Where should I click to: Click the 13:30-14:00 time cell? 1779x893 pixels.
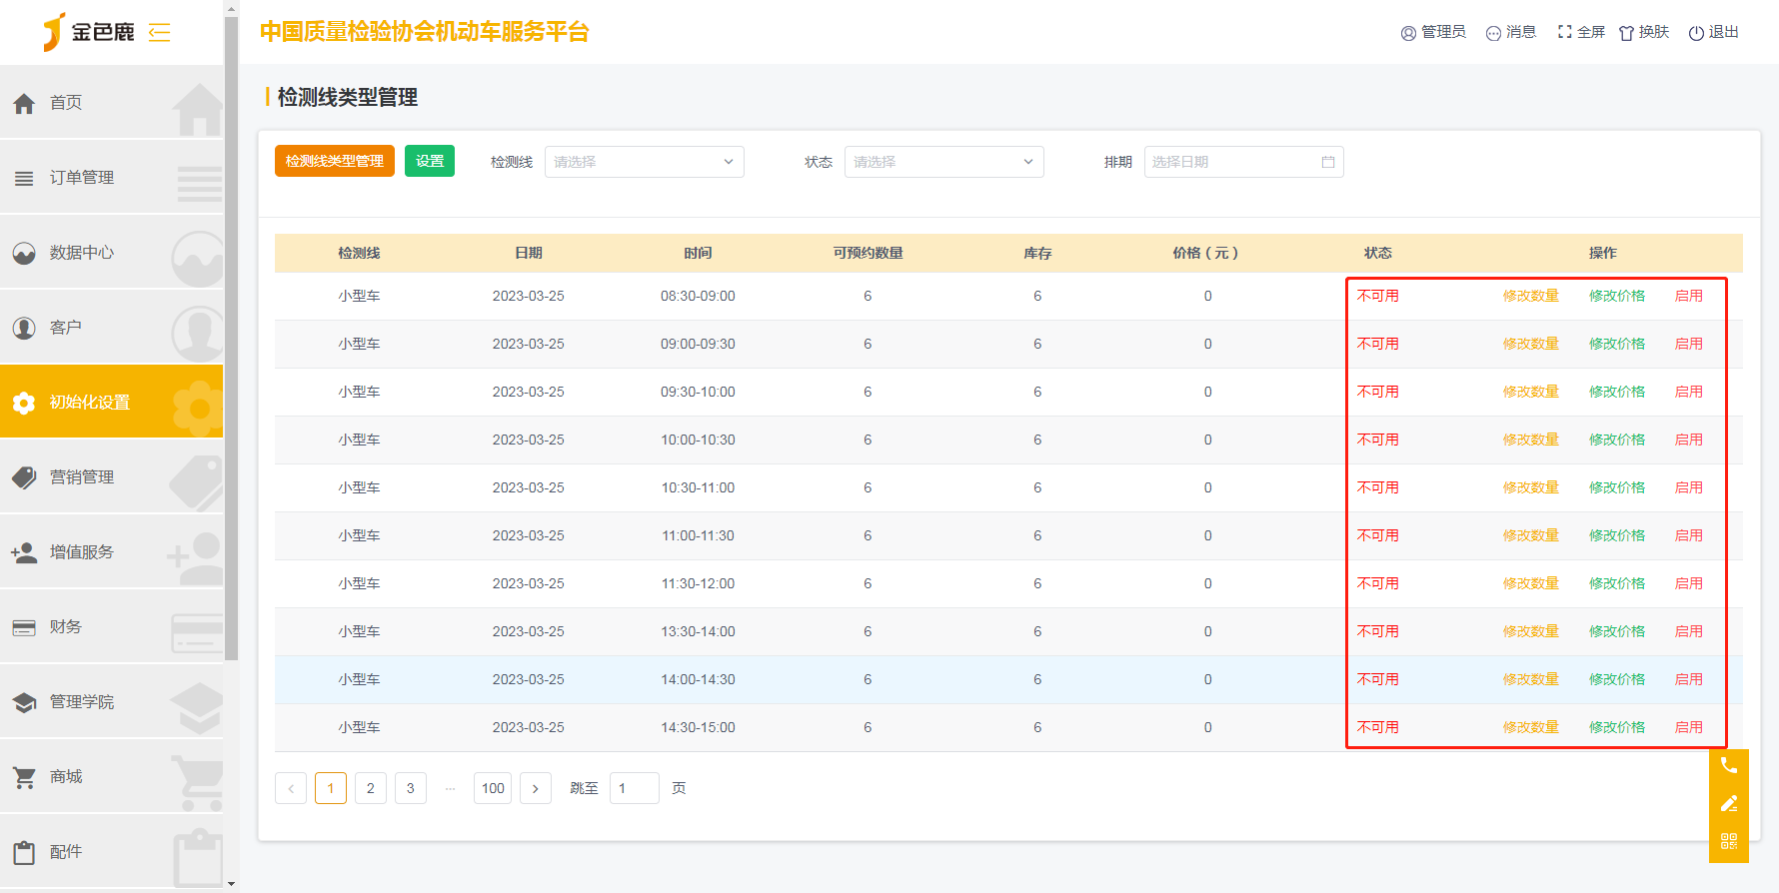click(698, 631)
